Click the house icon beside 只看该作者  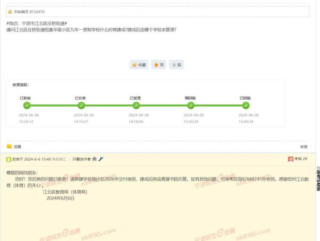point(94,159)
